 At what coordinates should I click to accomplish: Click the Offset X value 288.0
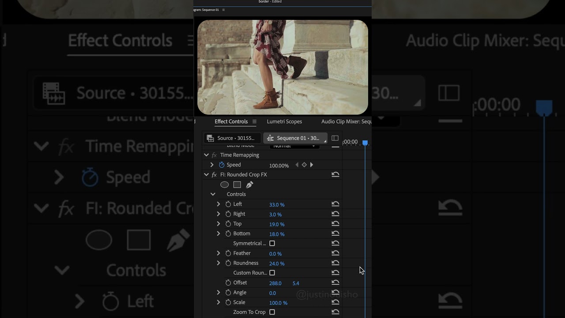(275, 283)
